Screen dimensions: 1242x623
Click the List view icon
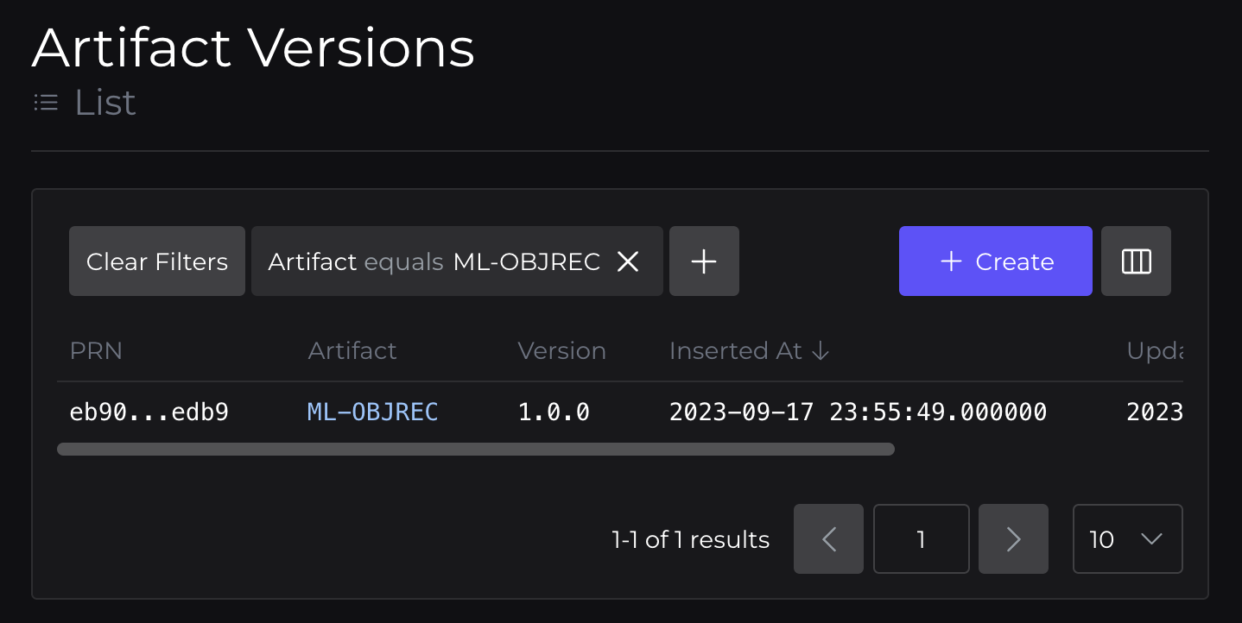click(x=46, y=104)
